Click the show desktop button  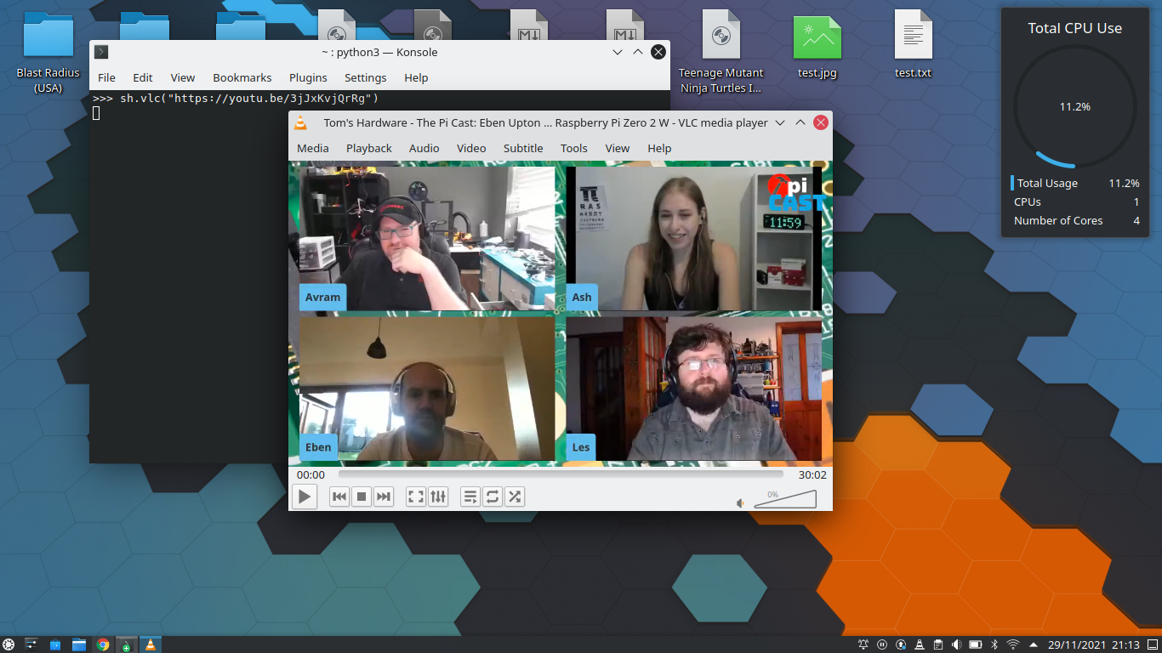[1153, 644]
